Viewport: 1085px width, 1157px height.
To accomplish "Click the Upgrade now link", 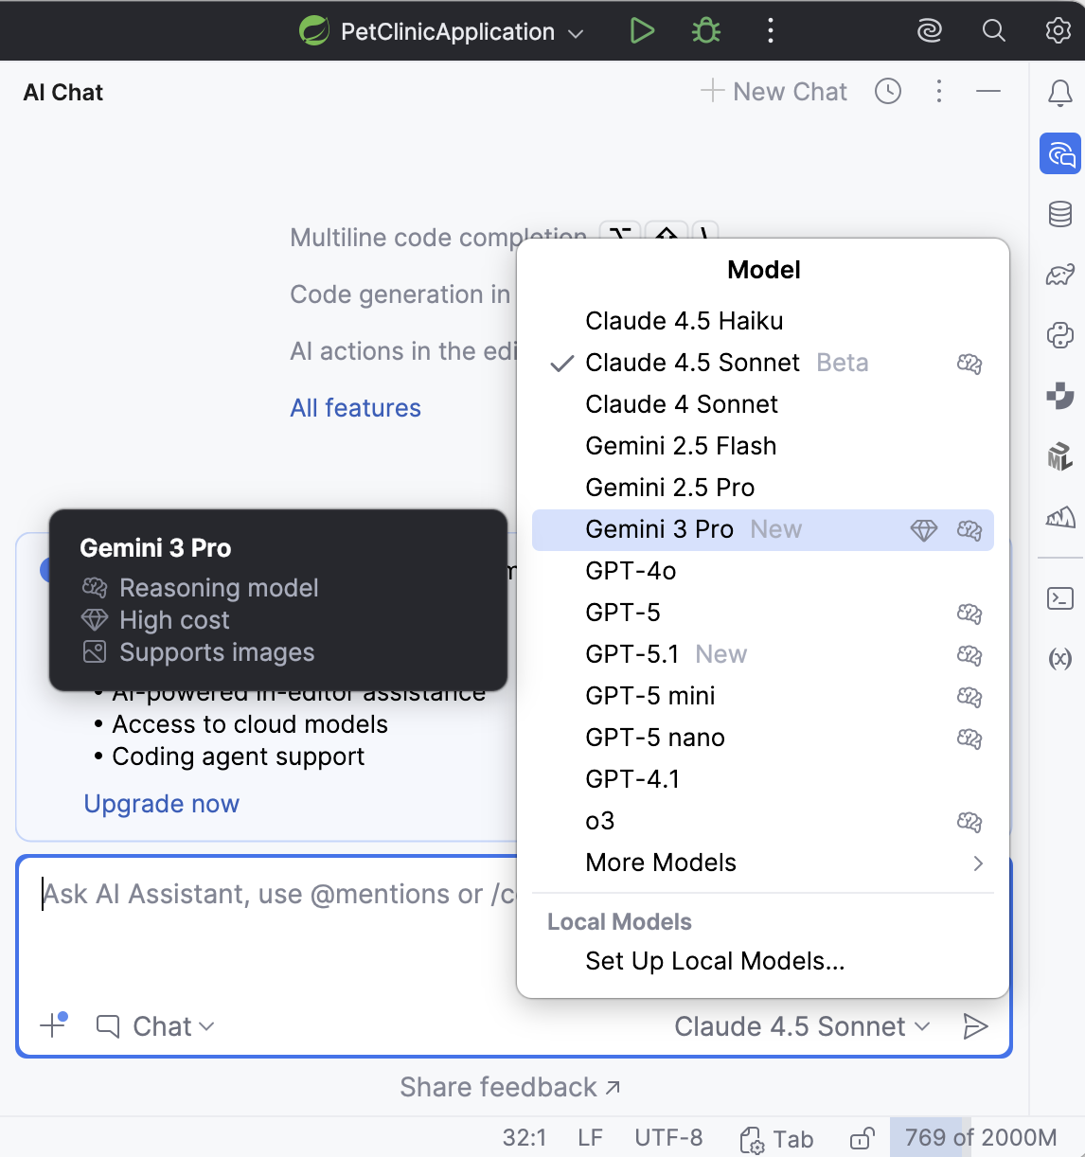I will click(161, 803).
